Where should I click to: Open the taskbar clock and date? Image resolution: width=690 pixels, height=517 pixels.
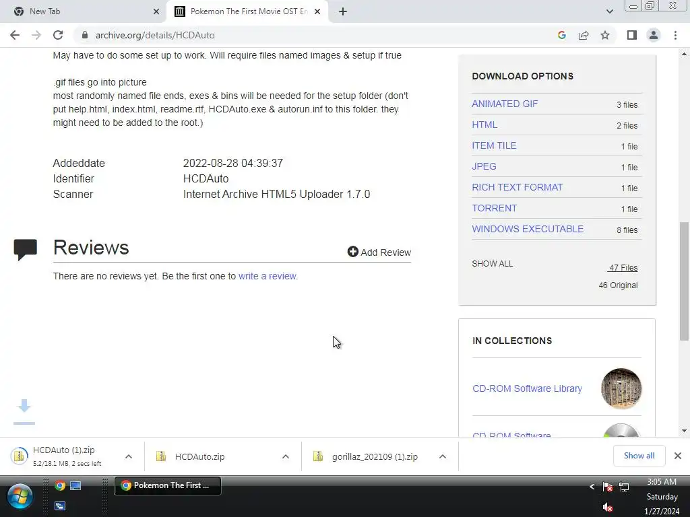[x=662, y=496]
